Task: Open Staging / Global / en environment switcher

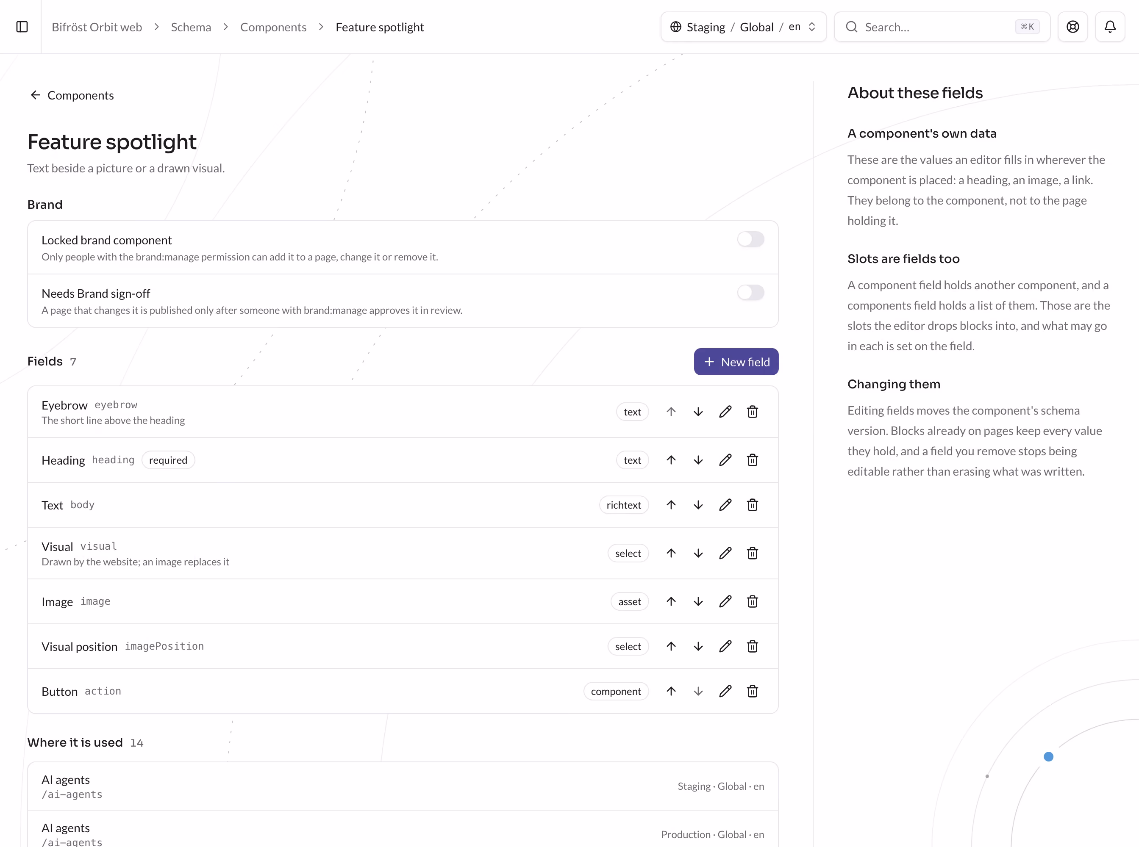Action: (x=743, y=27)
